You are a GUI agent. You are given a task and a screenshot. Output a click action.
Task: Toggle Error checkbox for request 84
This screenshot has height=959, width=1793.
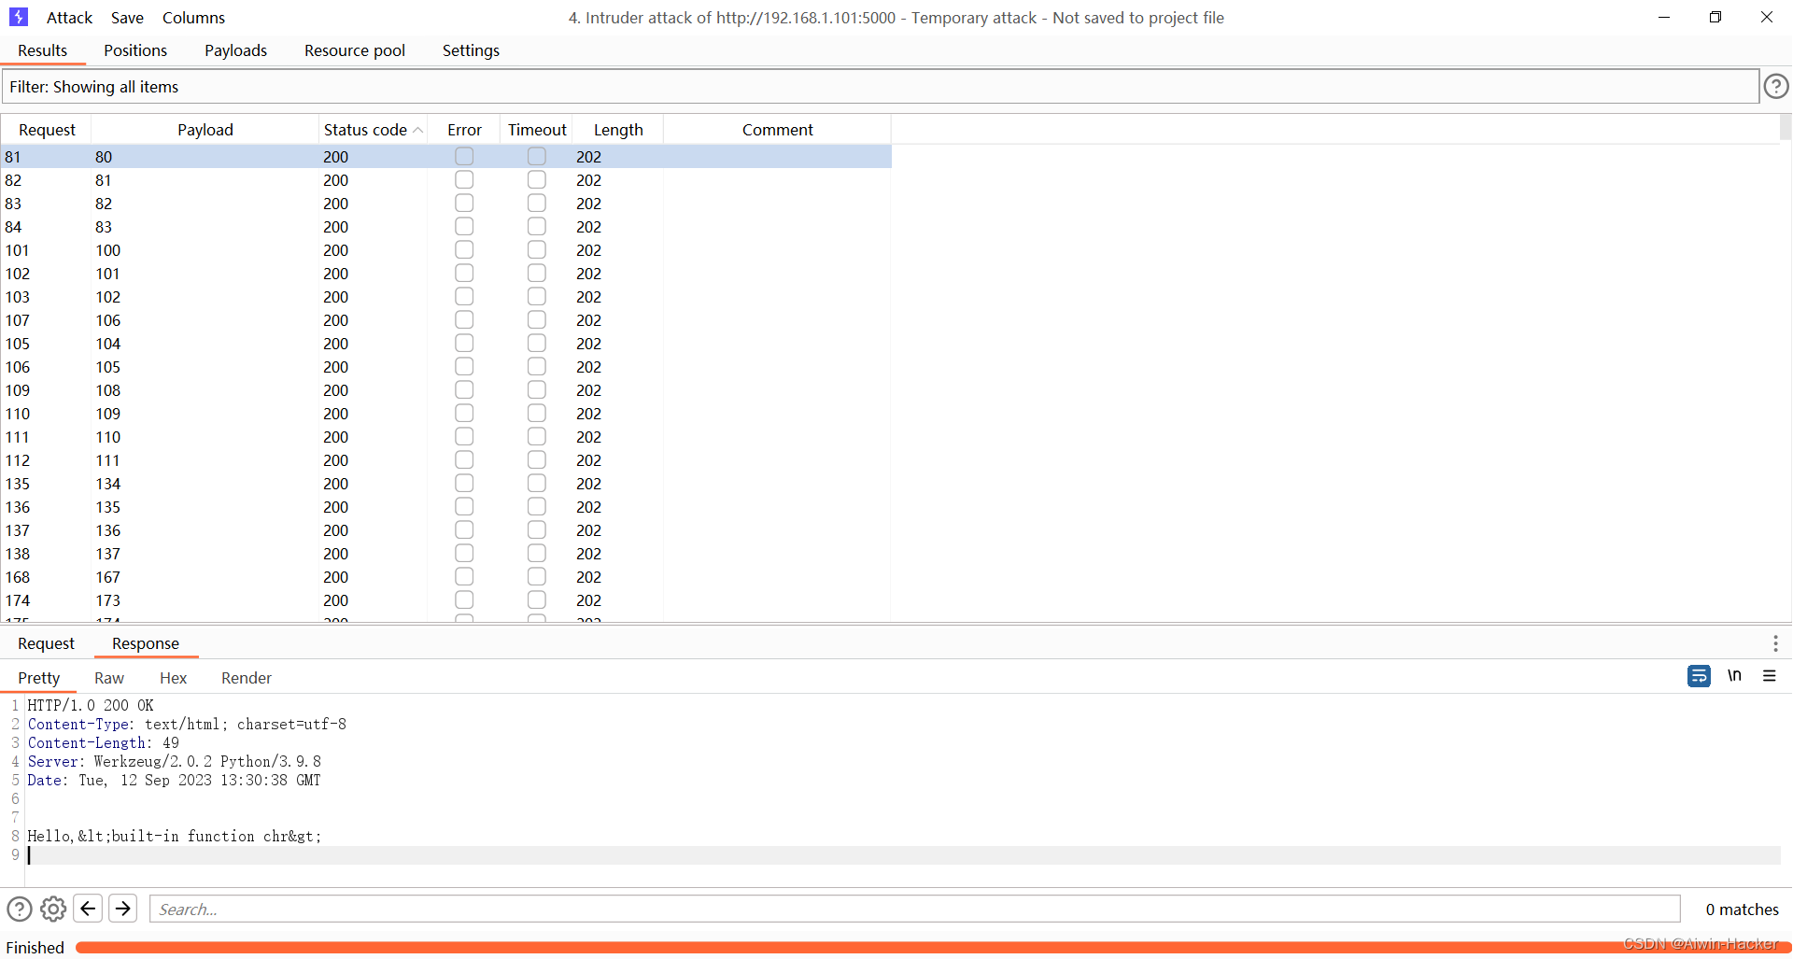click(464, 226)
